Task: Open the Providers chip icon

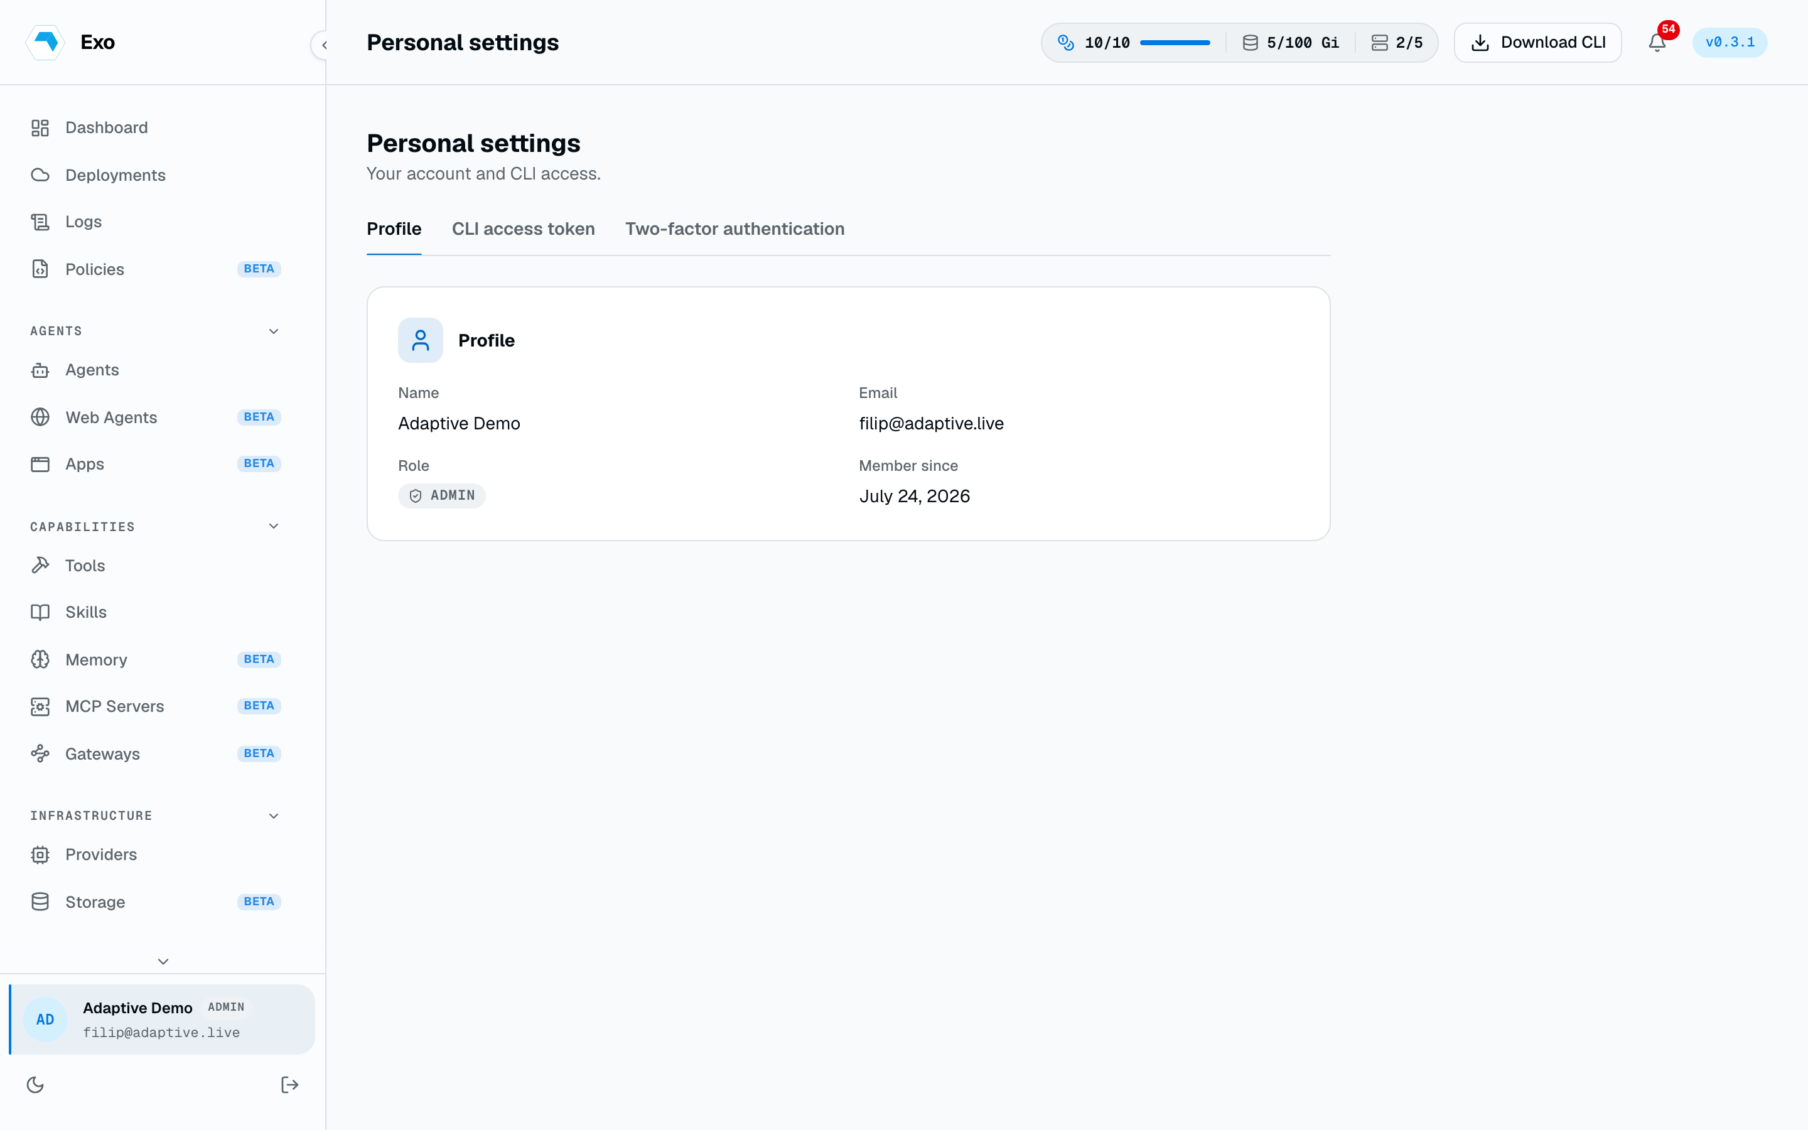Action: tap(40, 854)
